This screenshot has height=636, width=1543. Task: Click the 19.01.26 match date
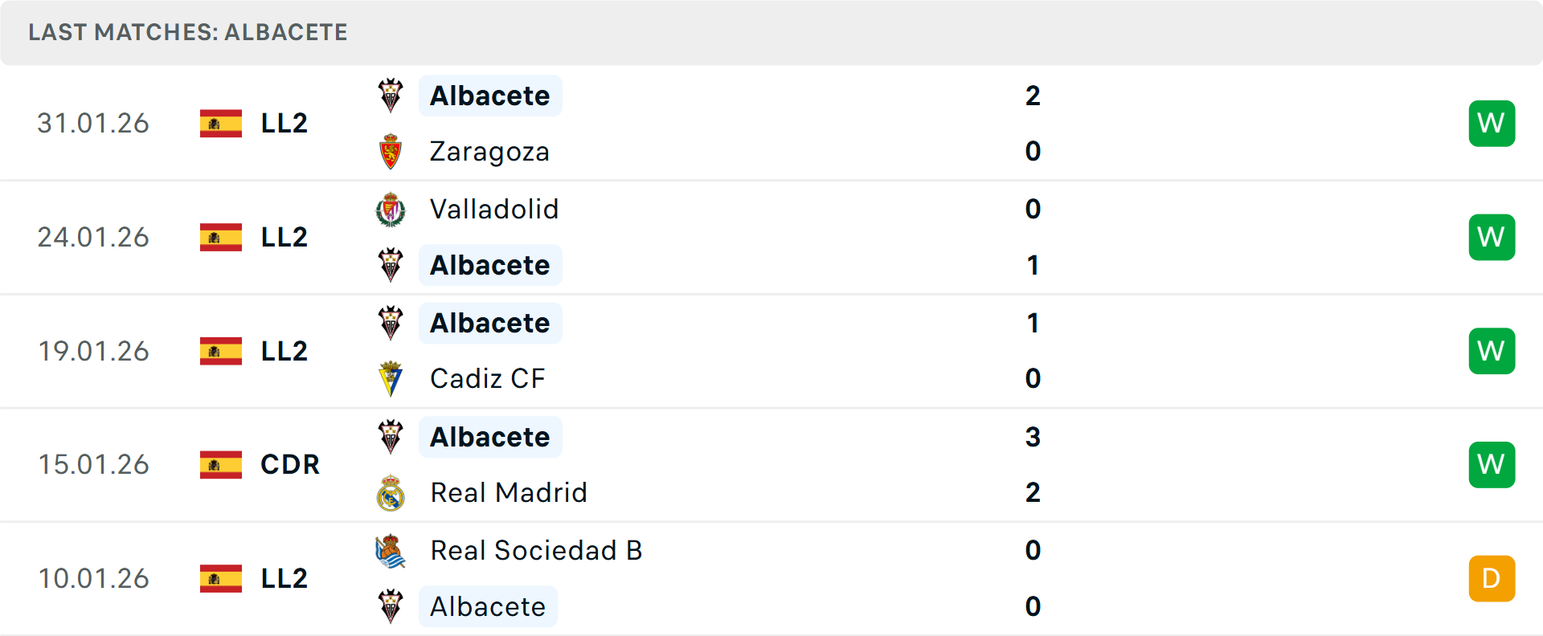tap(94, 351)
